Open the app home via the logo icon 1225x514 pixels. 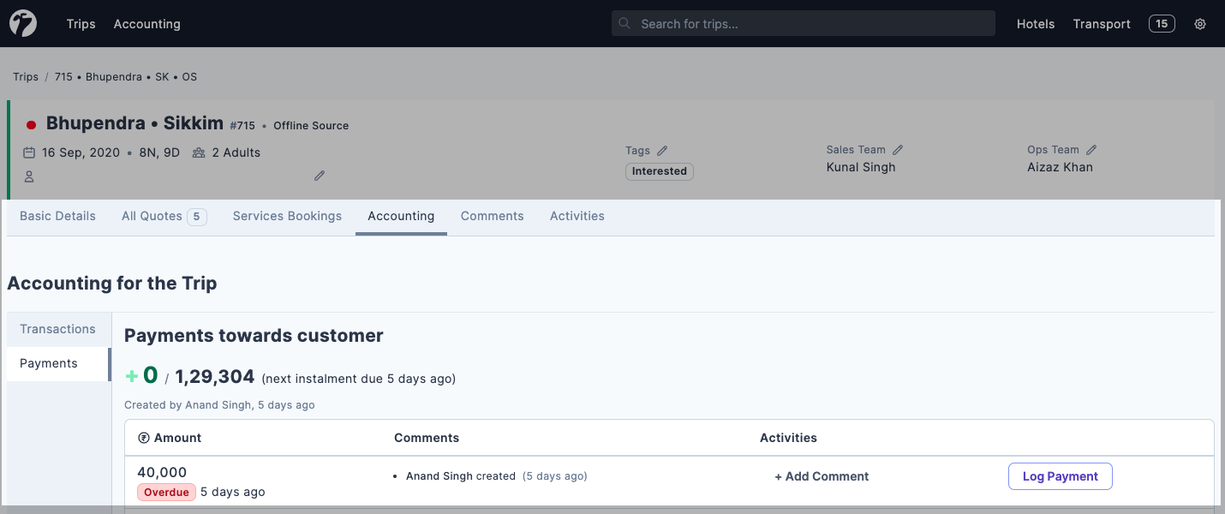tap(22, 23)
